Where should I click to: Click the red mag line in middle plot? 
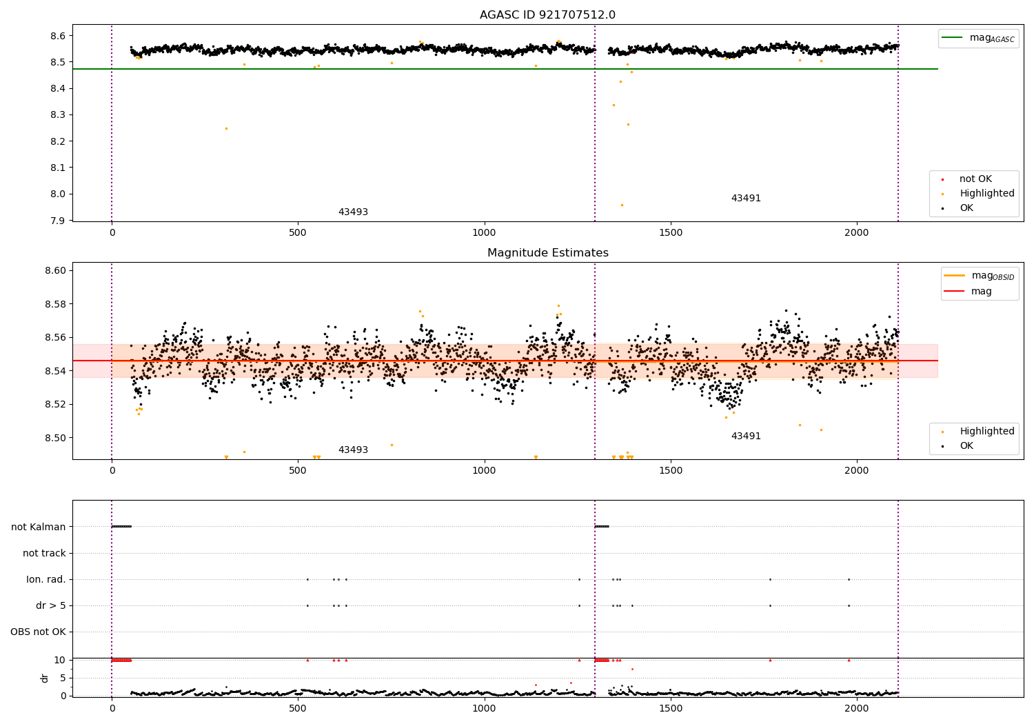[505, 361]
